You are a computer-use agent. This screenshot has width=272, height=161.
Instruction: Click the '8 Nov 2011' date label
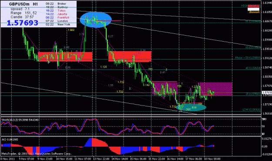7,159
